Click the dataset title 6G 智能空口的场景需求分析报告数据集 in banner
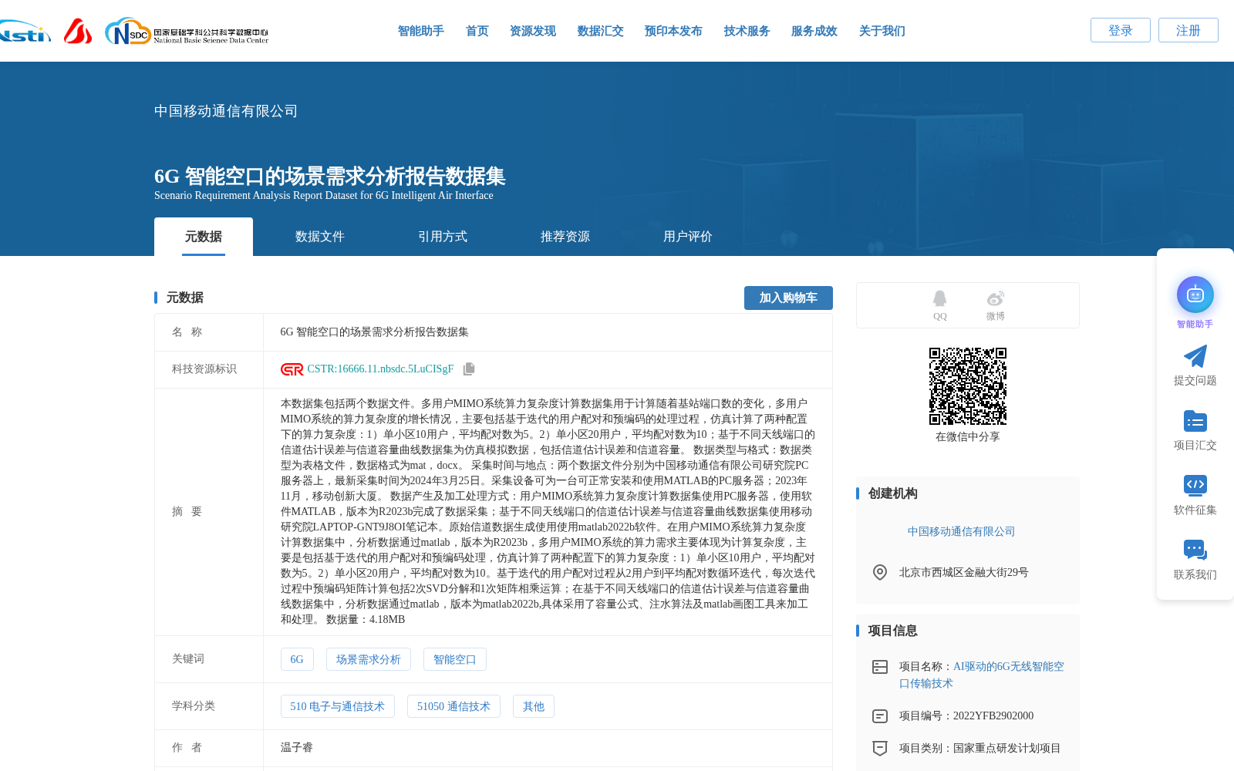The image size is (1234, 771). pyautogui.click(x=330, y=177)
